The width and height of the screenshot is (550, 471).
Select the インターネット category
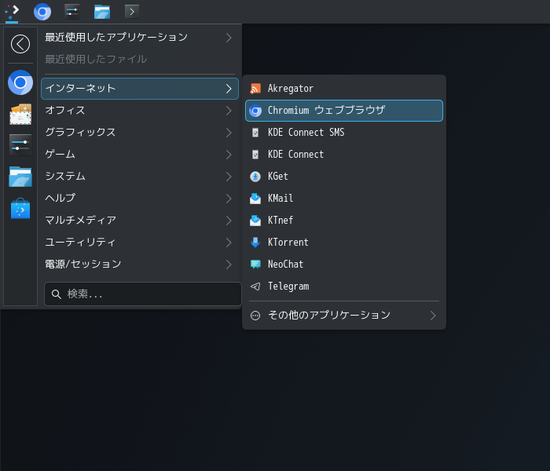click(x=140, y=89)
